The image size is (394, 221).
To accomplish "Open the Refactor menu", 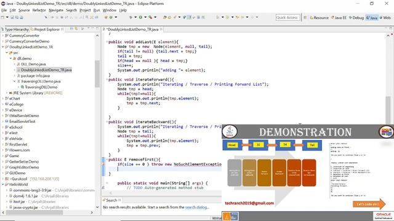I will [39, 10].
